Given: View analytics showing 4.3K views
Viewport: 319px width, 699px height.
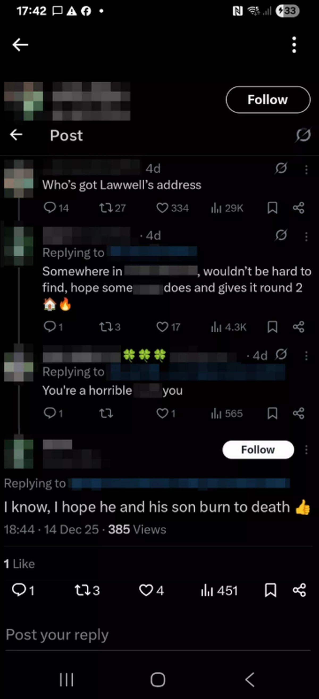Looking at the screenshot, I should [x=228, y=327].
